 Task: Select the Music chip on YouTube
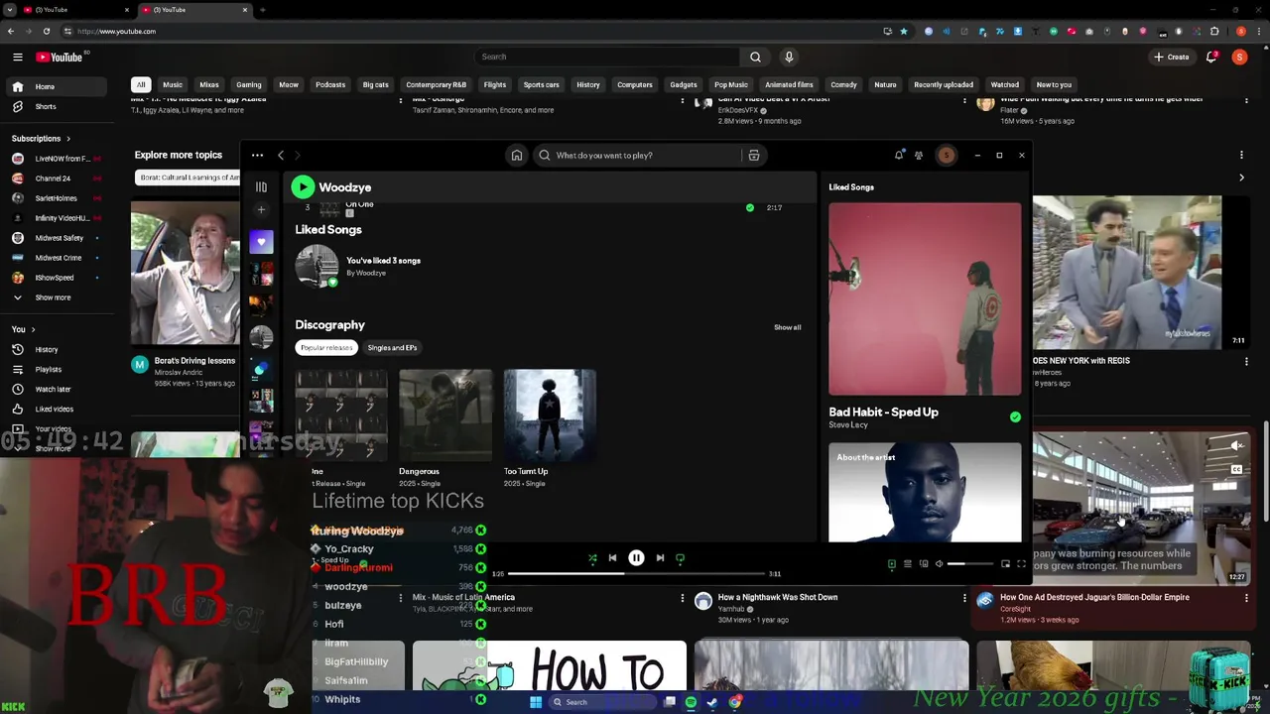pos(173,85)
